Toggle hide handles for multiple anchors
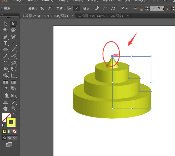 pos(77,8)
